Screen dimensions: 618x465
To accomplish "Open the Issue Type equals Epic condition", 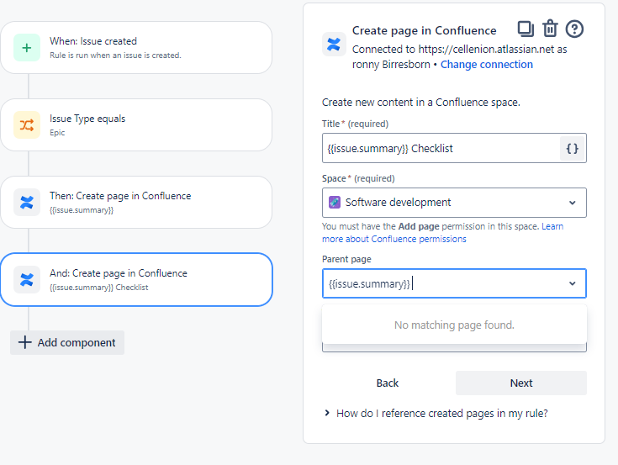I will click(x=136, y=125).
